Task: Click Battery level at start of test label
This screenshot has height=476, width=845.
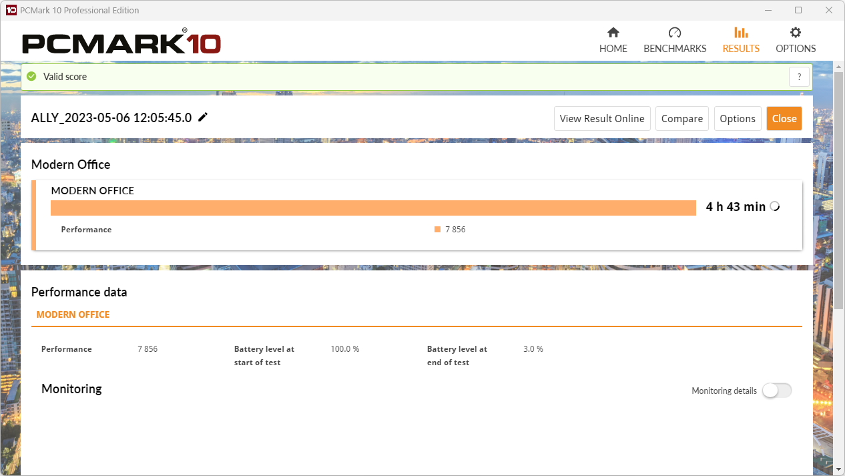Action: [x=264, y=356]
